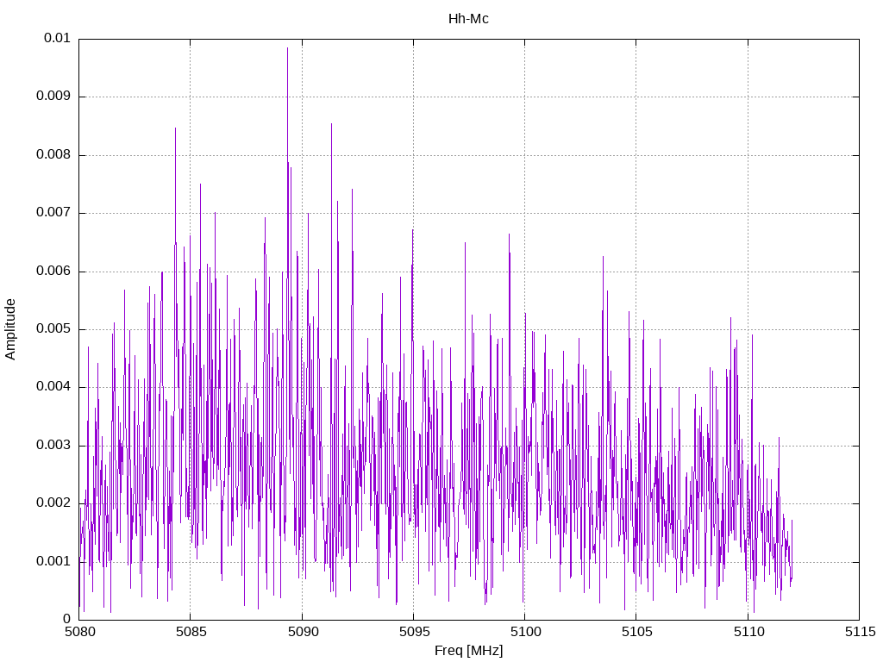Screen dimensions: 883x662
Task: Click the y-axis tick label 0.008
Action: point(53,155)
